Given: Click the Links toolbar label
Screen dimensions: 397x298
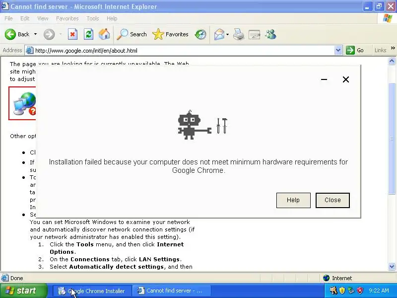Looking at the screenshot, I should [380, 50].
